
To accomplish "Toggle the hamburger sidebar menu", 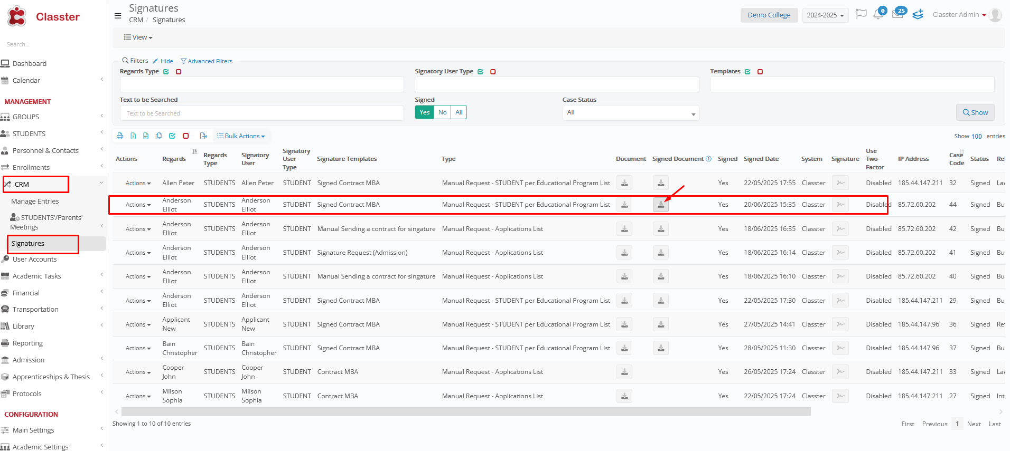I will pos(118,16).
